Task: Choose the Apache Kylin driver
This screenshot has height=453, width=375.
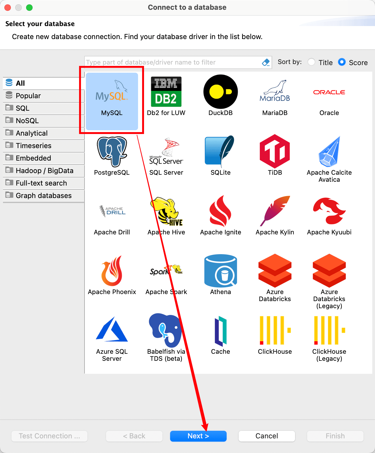Action: coord(275,215)
